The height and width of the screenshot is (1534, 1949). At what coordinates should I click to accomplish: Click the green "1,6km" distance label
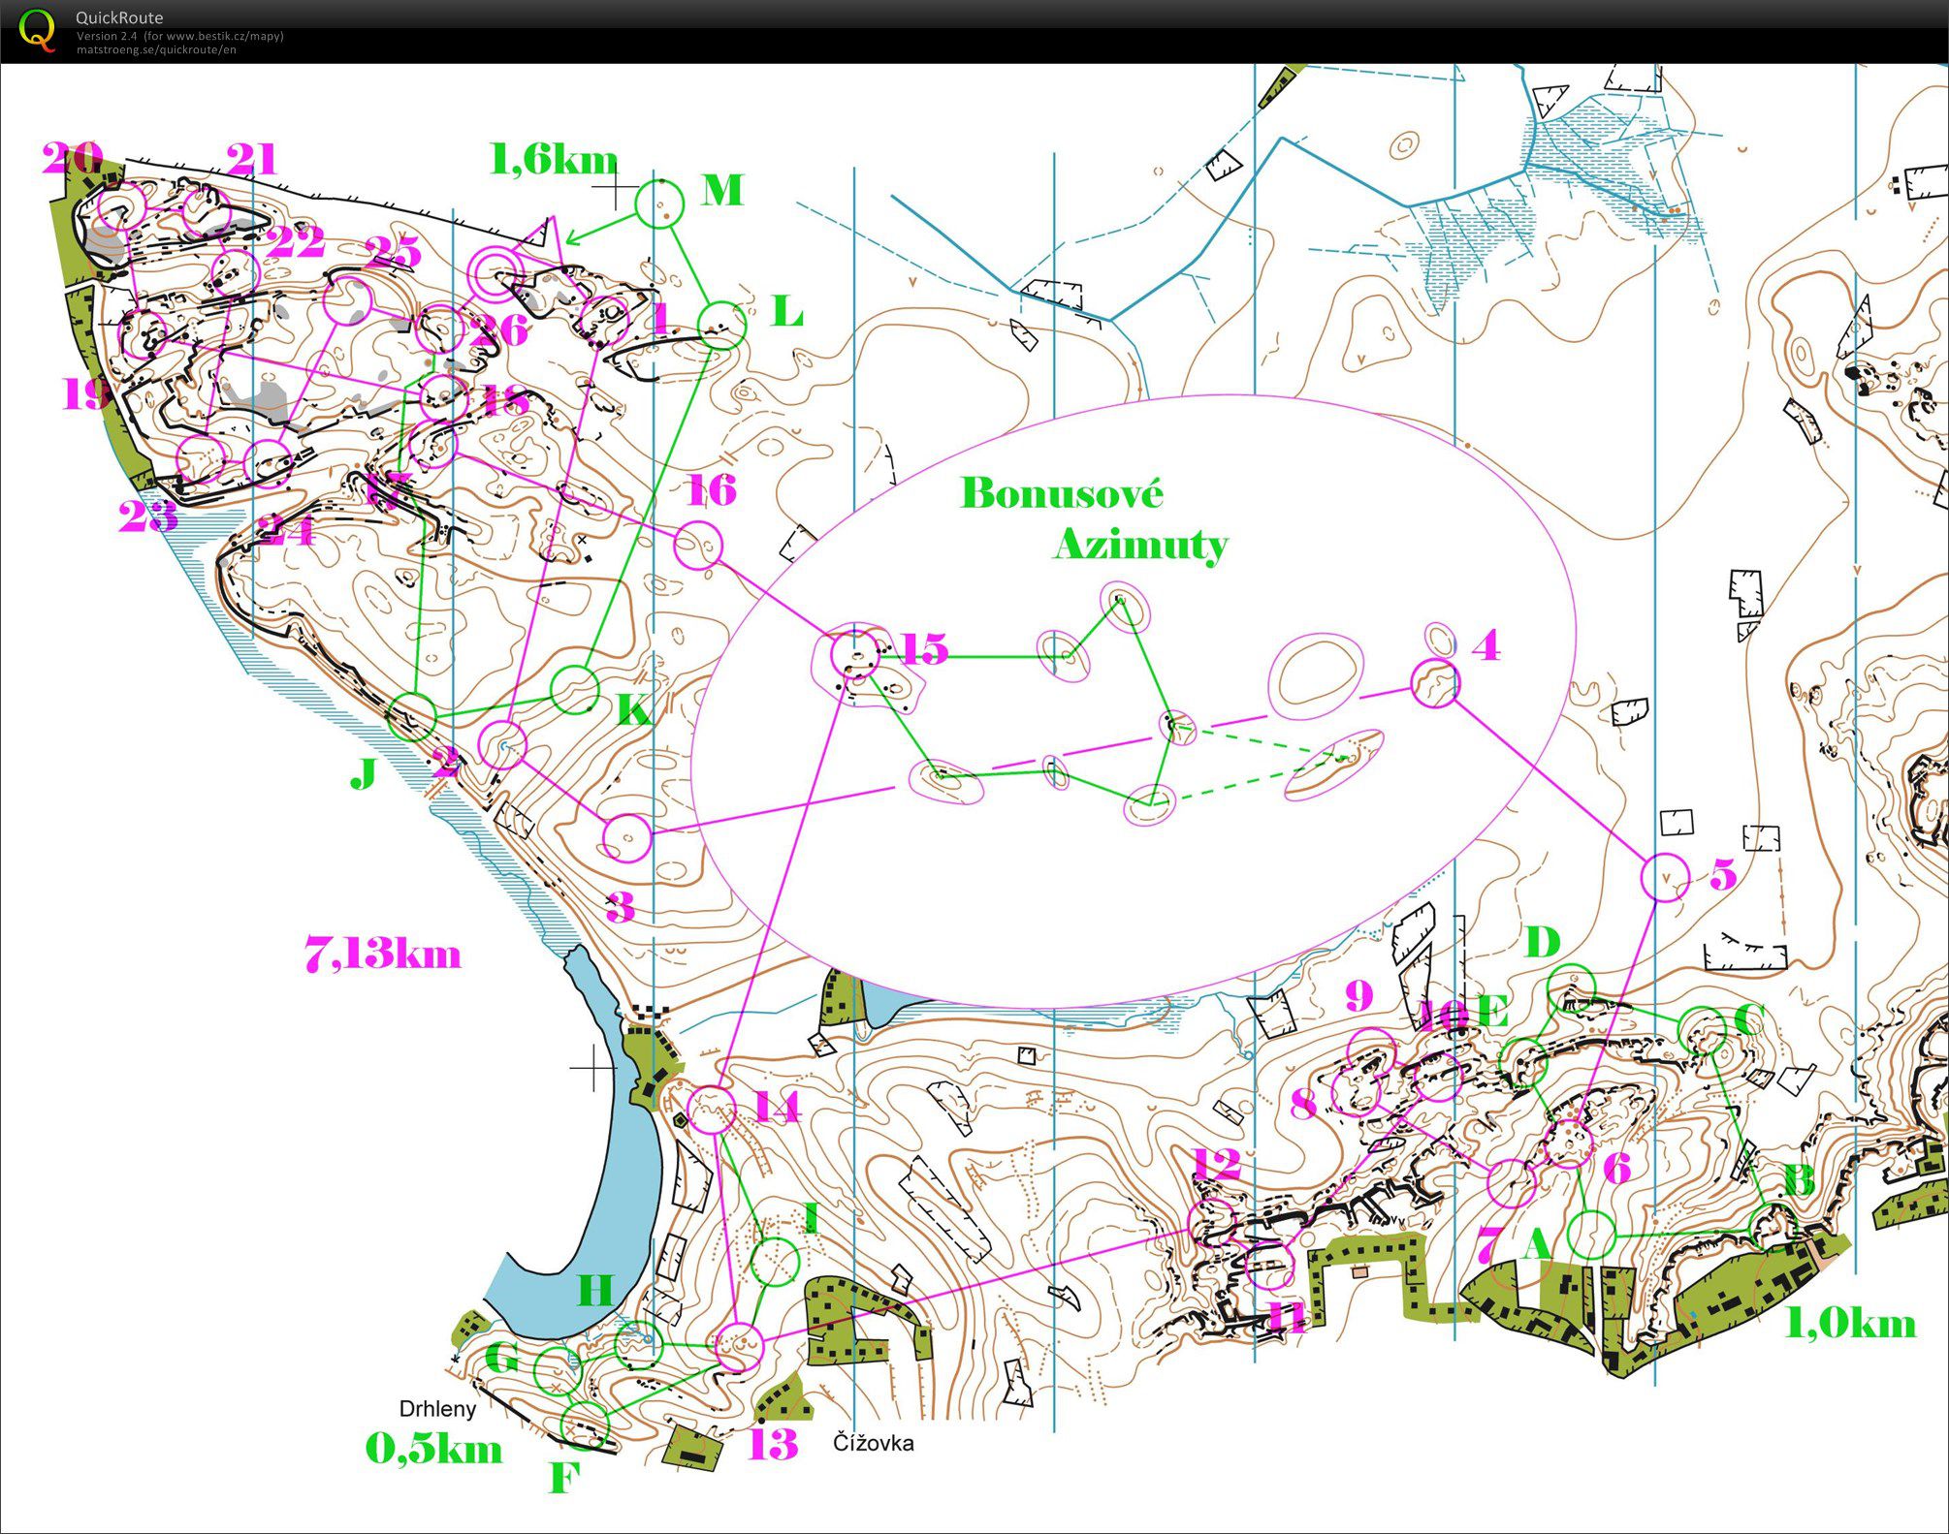click(555, 160)
